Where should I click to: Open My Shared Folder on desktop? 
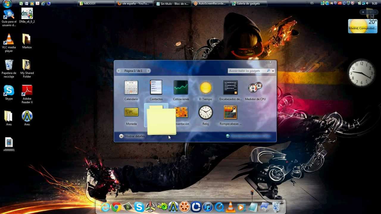click(x=27, y=69)
